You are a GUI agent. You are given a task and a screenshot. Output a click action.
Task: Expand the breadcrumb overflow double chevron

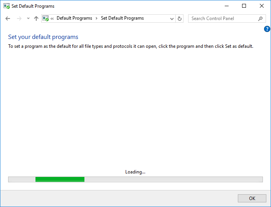click(52, 19)
